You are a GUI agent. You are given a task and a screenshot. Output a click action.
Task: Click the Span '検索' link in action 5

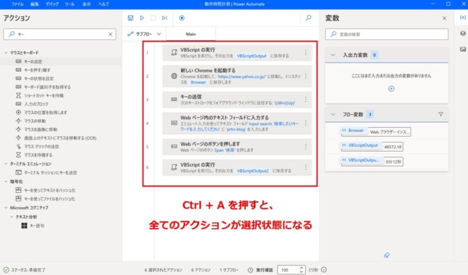pyautogui.click(x=225, y=150)
